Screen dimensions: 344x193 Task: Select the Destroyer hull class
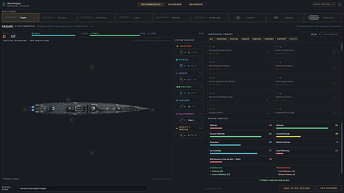(x=59, y=17)
